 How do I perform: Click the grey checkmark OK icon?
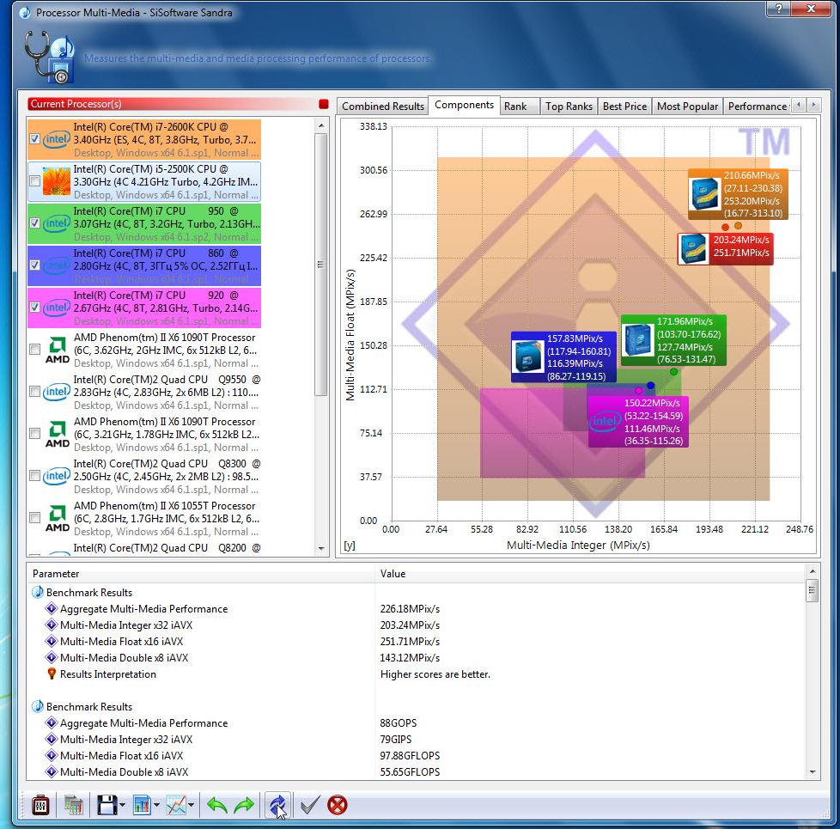pyautogui.click(x=310, y=805)
